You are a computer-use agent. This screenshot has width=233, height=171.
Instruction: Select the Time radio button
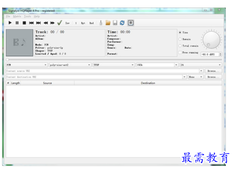(x=180, y=33)
